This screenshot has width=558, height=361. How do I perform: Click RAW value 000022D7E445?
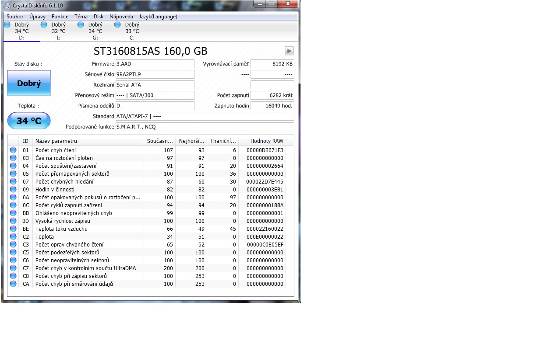click(265, 181)
